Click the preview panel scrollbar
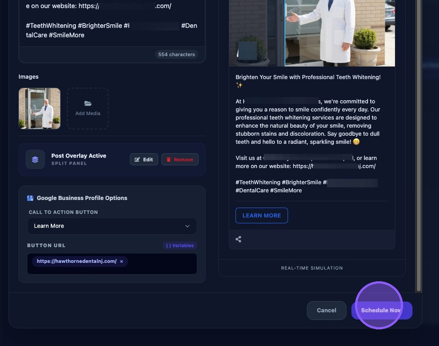 coord(419,146)
